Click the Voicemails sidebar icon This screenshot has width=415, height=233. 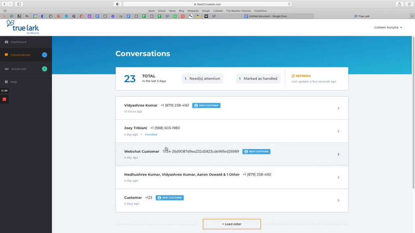pos(6,69)
